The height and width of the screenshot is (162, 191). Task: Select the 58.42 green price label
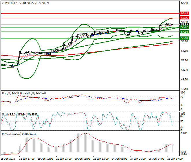tap(184, 27)
